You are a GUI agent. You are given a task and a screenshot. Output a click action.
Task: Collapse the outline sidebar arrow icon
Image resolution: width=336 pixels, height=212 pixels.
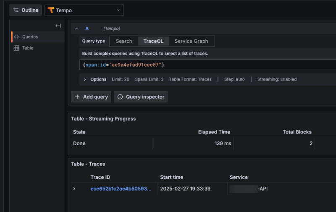point(58,26)
